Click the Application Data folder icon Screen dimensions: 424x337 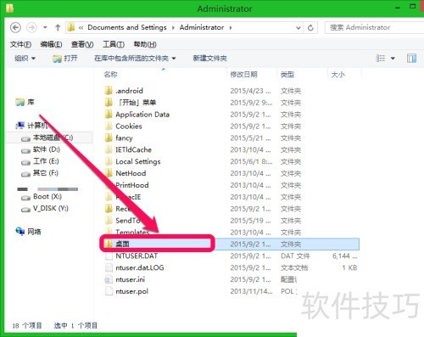pos(109,115)
